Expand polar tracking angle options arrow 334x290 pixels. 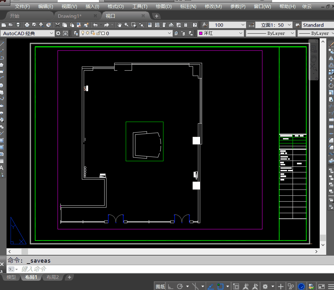pos(187,287)
